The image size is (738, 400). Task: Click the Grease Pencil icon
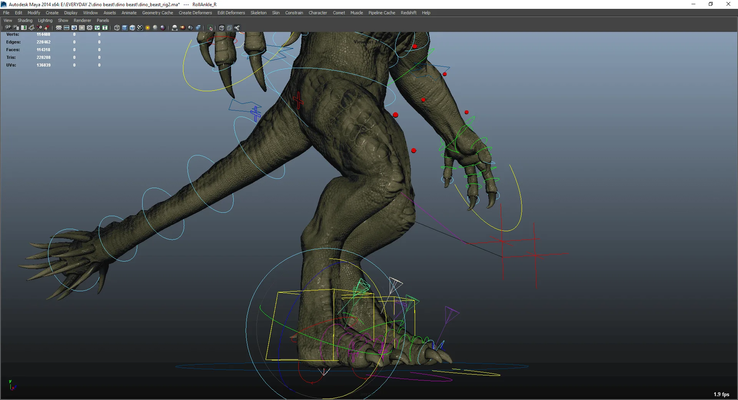pos(47,28)
